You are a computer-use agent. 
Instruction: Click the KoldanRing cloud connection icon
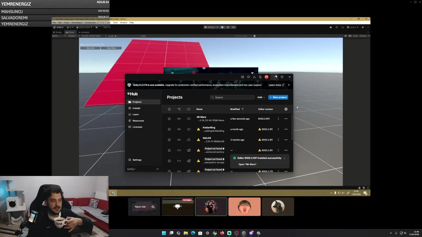pos(189,129)
